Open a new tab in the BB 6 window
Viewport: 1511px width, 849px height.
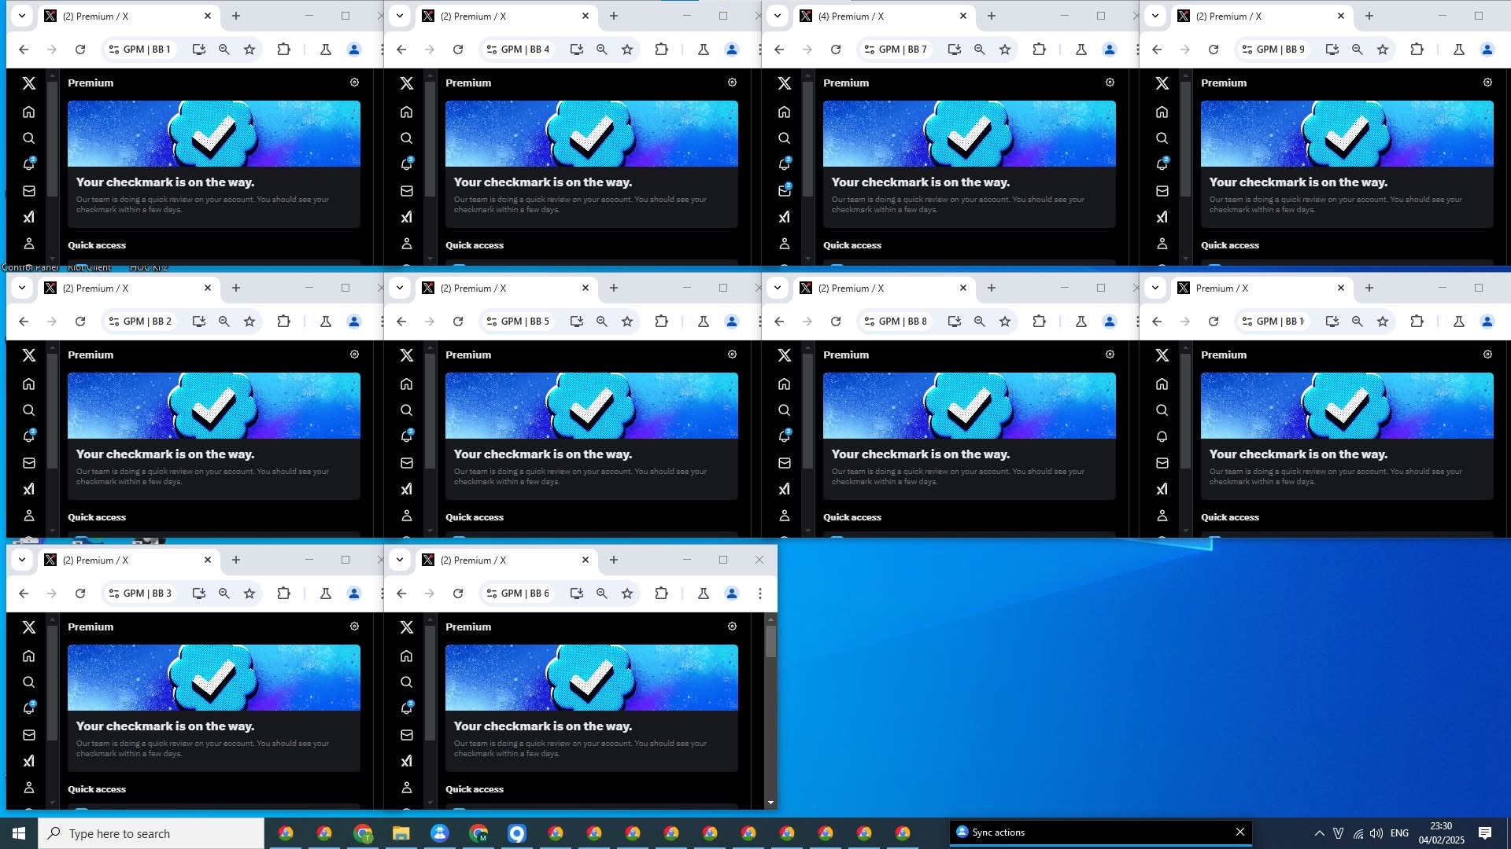614,560
